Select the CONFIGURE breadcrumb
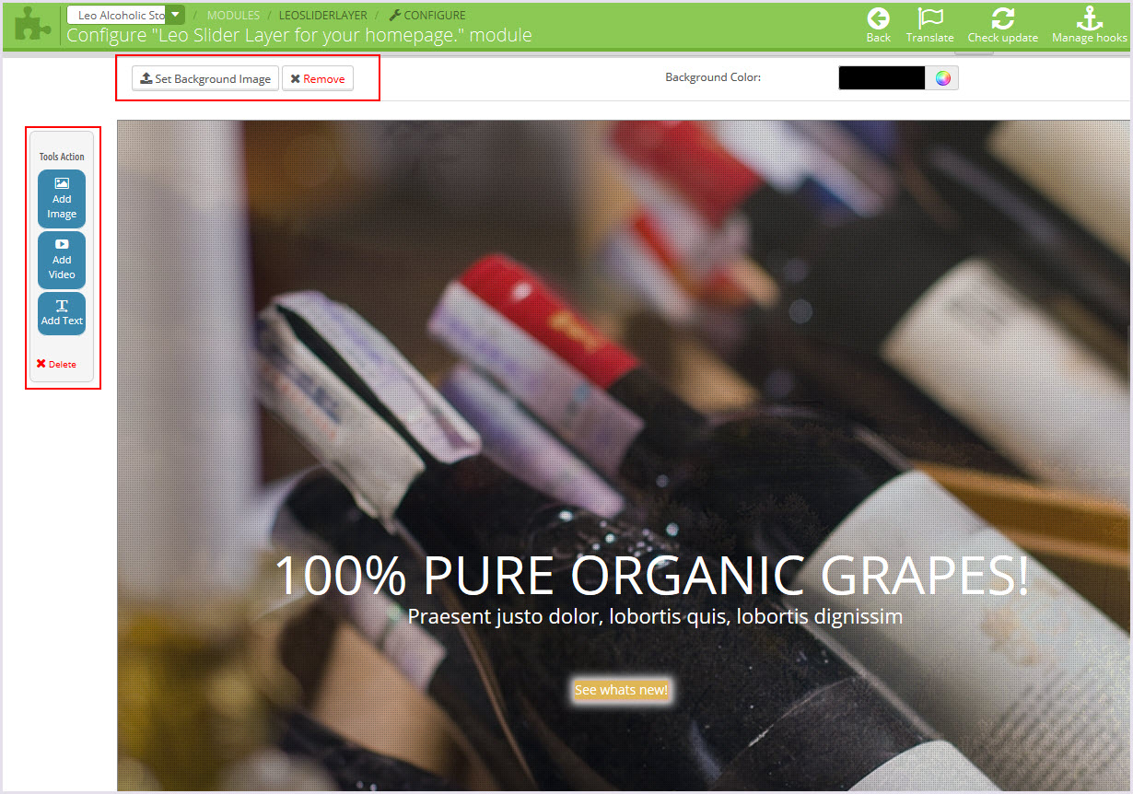The image size is (1133, 794). pos(427,16)
